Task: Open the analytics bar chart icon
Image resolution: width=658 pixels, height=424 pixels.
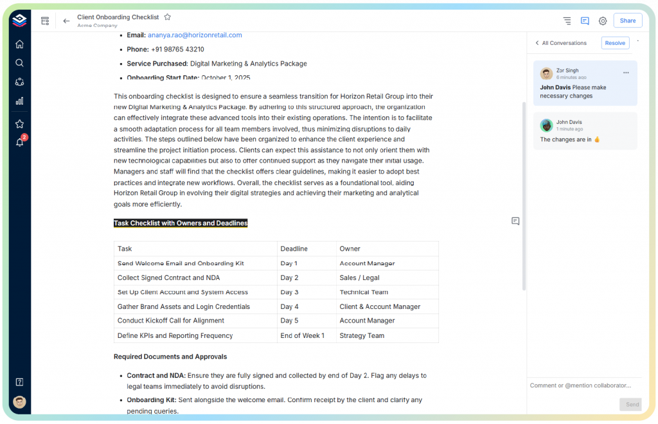Action: click(19, 101)
